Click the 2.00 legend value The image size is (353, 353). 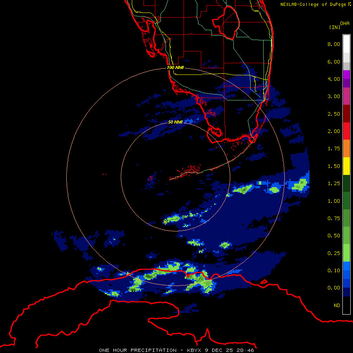tap(334, 131)
